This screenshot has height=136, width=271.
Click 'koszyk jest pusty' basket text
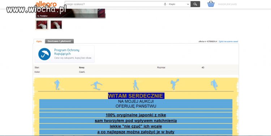[x=227, y=4]
